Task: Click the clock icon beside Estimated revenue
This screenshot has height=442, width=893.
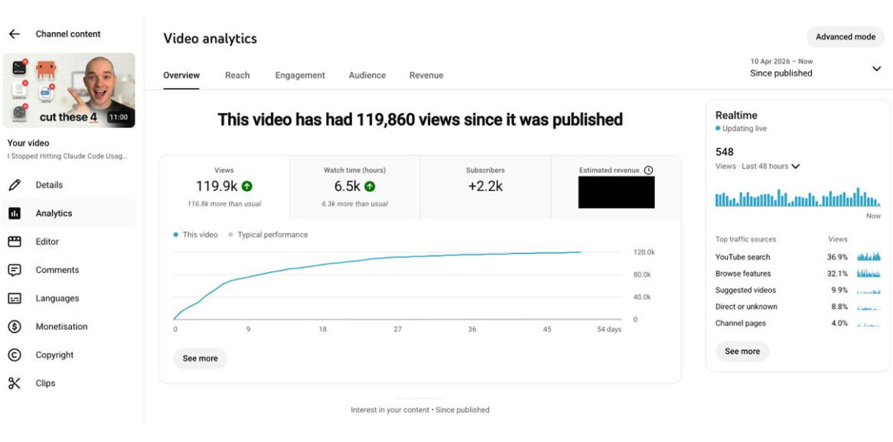Action: [x=648, y=170]
